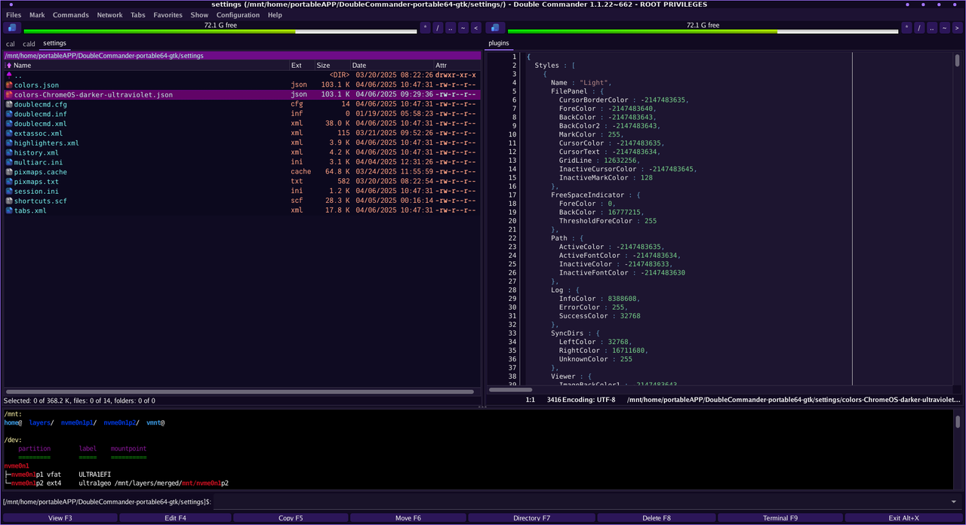Open the Show menu
966x525 pixels.
(x=199, y=15)
